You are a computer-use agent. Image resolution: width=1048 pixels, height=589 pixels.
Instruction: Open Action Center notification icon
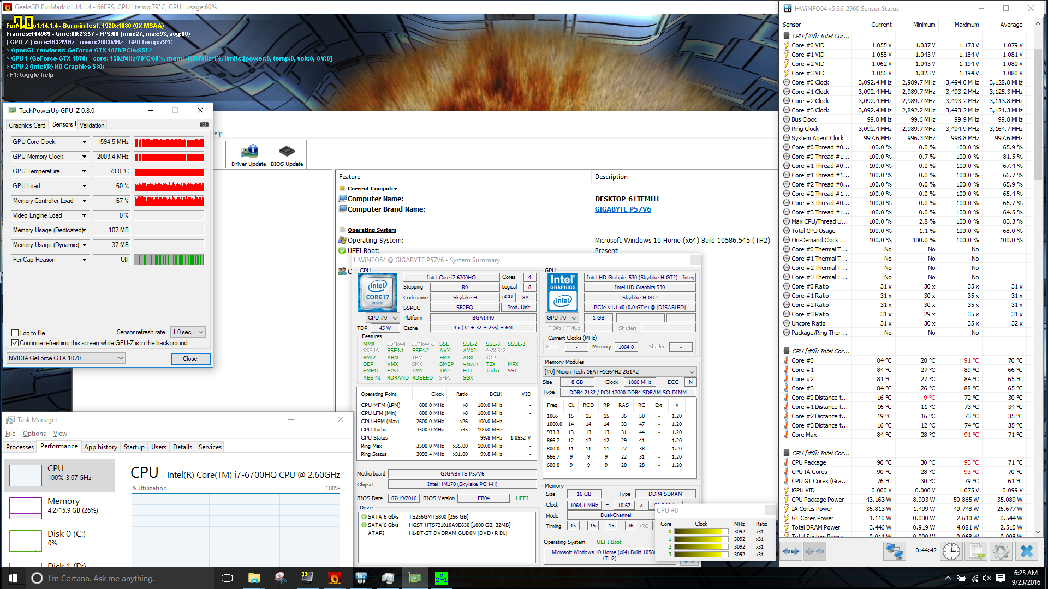[1001, 578]
